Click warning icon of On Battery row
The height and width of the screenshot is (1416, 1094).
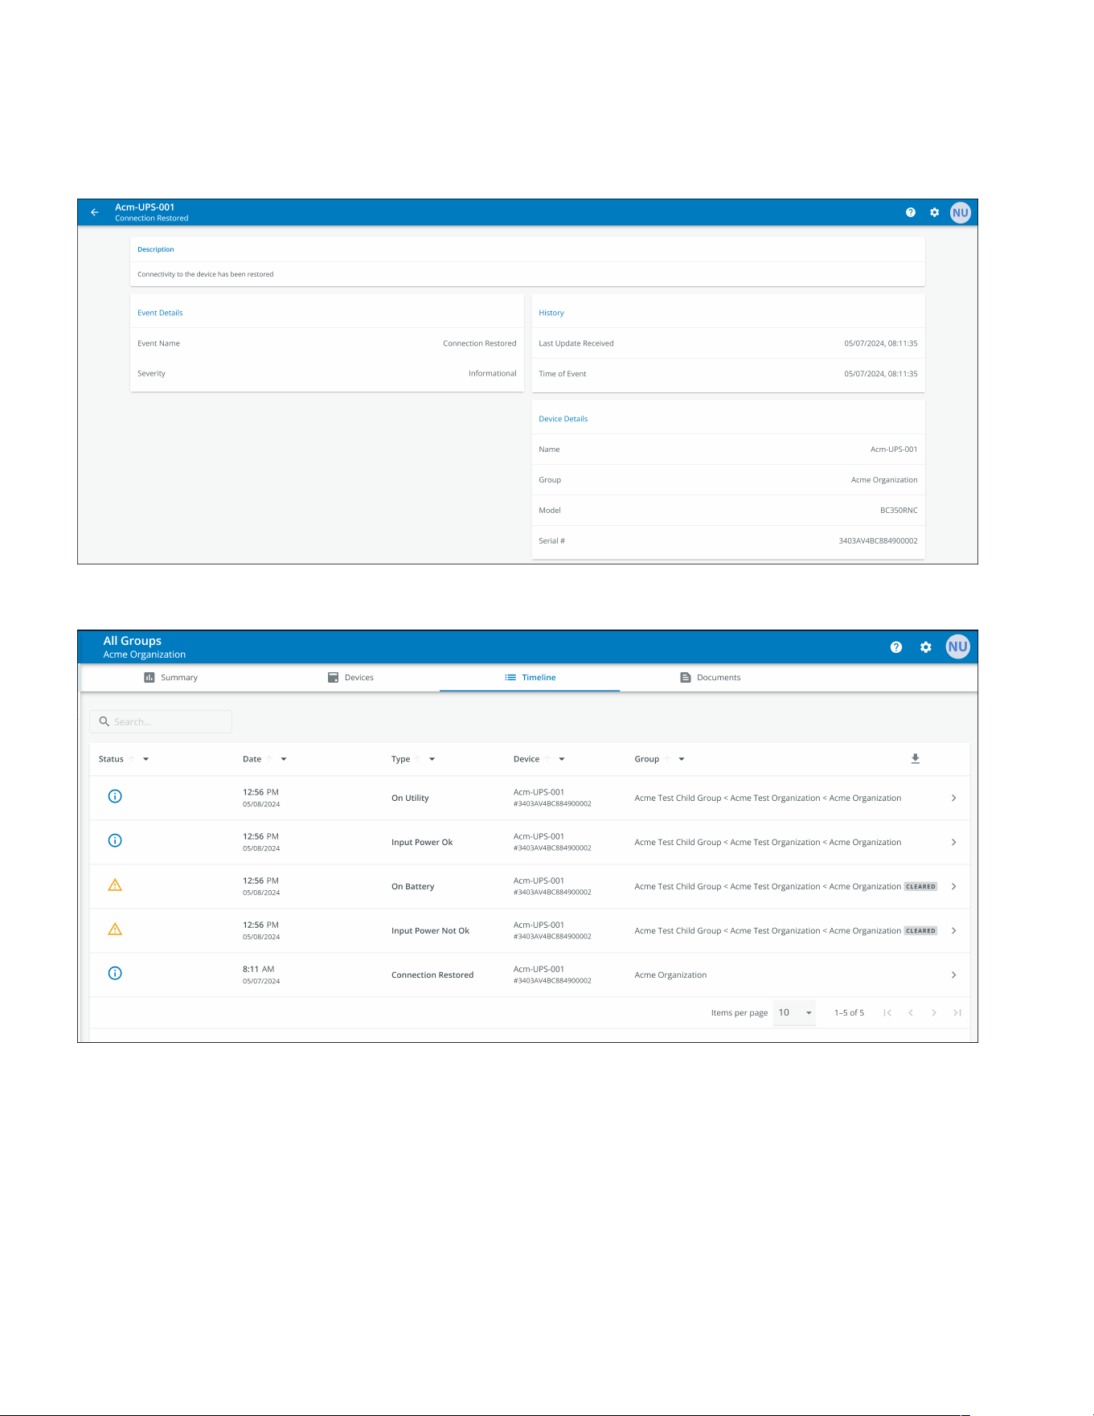pyautogui.click(x=115, y=884)
